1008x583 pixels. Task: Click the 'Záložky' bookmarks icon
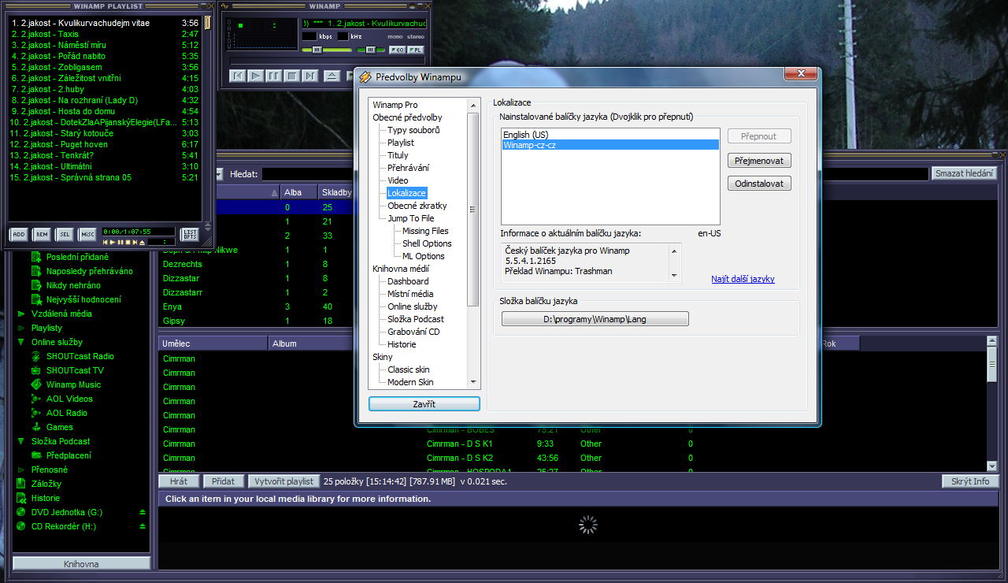(21, 484)
